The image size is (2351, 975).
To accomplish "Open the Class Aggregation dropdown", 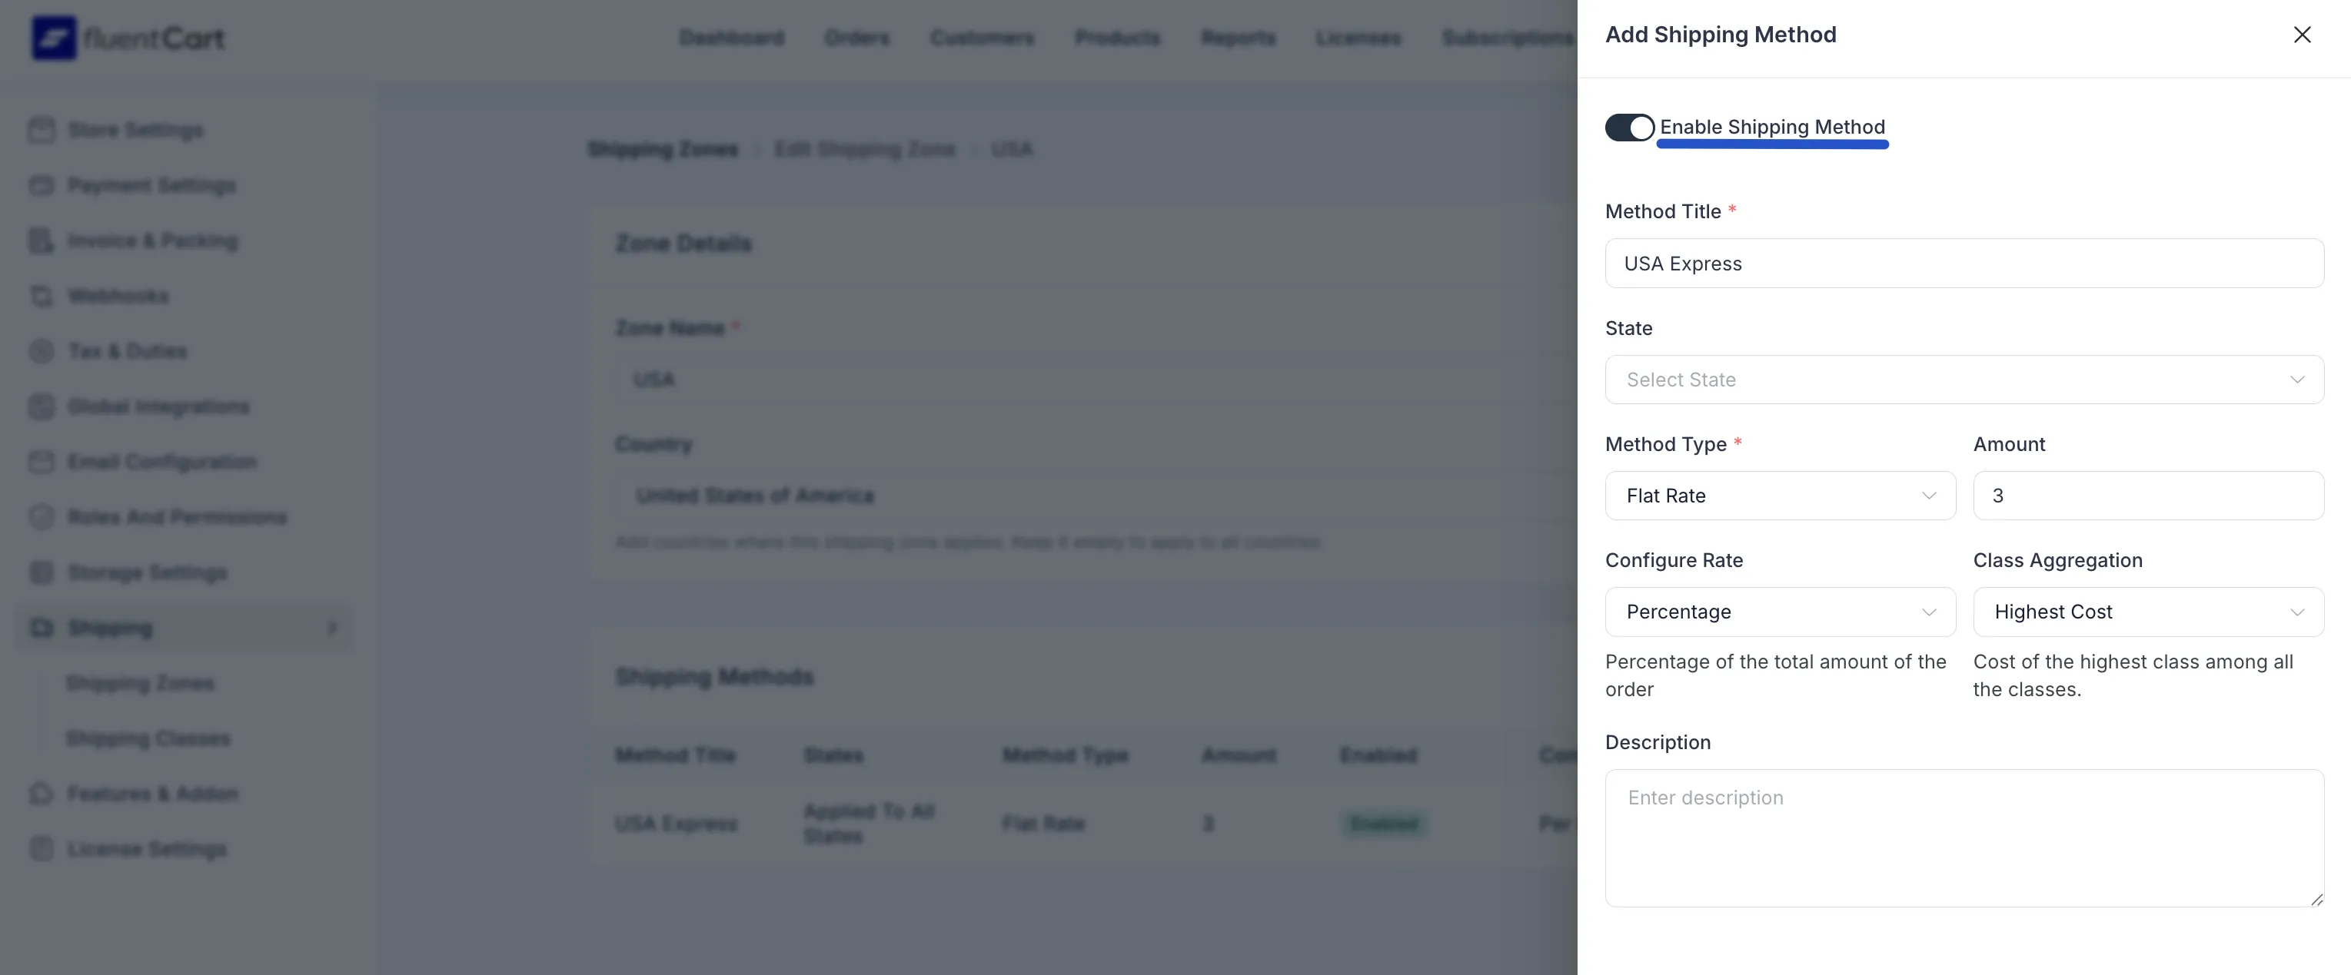I will pos(2148,612).
